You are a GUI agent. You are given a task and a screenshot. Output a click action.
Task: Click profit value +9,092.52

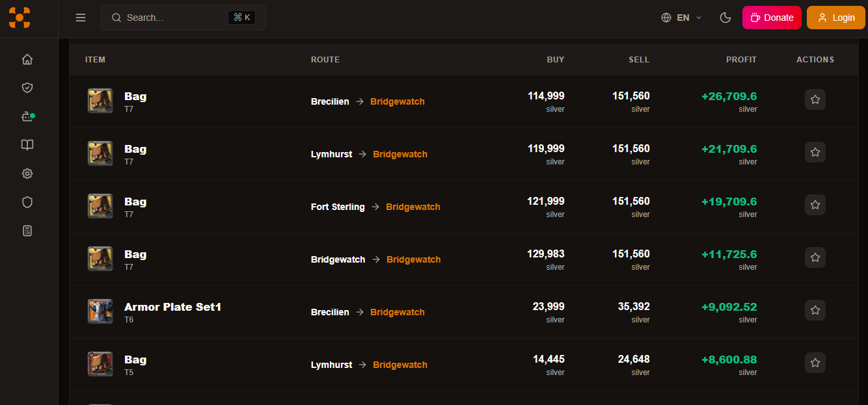tap(729, 307)
